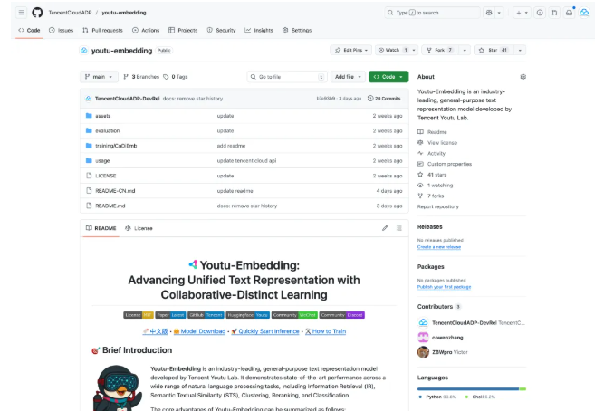604x411 pixels.
Task: Click the Create a new release link
Action: click(x=439, y=247)
